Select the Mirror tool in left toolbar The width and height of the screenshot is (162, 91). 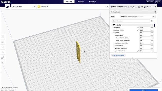click(x=3, y=52)
